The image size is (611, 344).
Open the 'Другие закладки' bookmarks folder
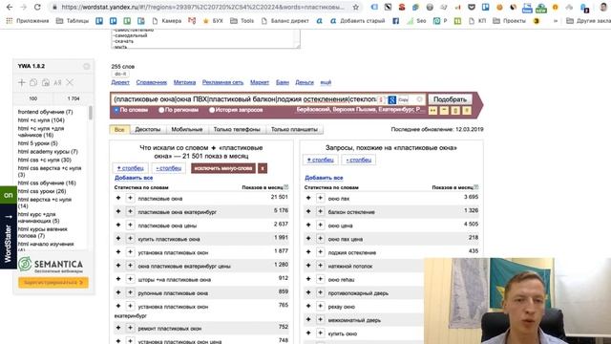click(x=589, y=21)
